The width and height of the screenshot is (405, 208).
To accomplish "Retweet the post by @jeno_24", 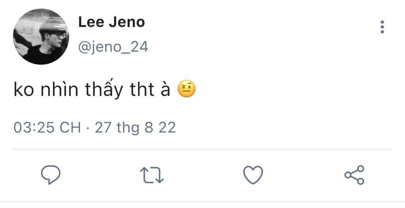I will (152, 175).
